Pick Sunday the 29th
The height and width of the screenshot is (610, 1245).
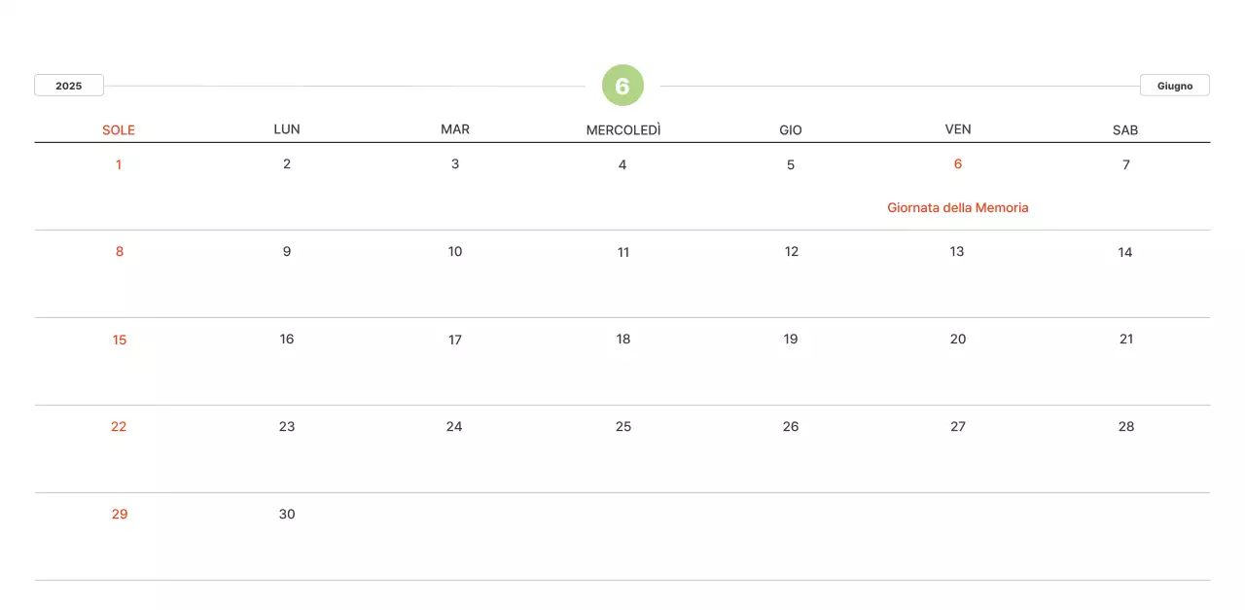(x=120, y=515)
